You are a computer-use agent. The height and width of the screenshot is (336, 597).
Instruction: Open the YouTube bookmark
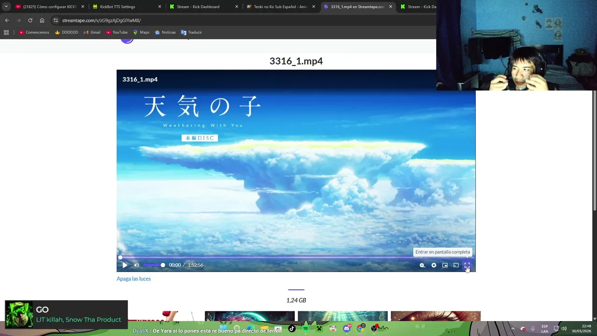(x=117, y=32)
